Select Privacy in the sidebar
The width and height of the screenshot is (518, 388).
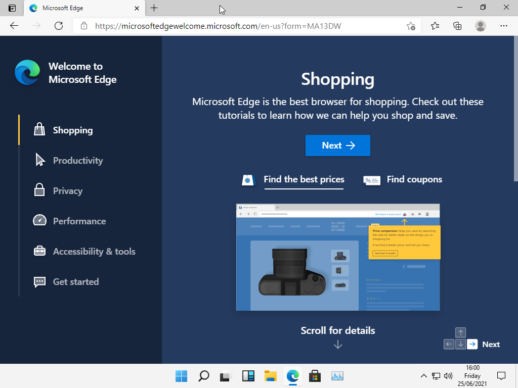coord(67,191)
